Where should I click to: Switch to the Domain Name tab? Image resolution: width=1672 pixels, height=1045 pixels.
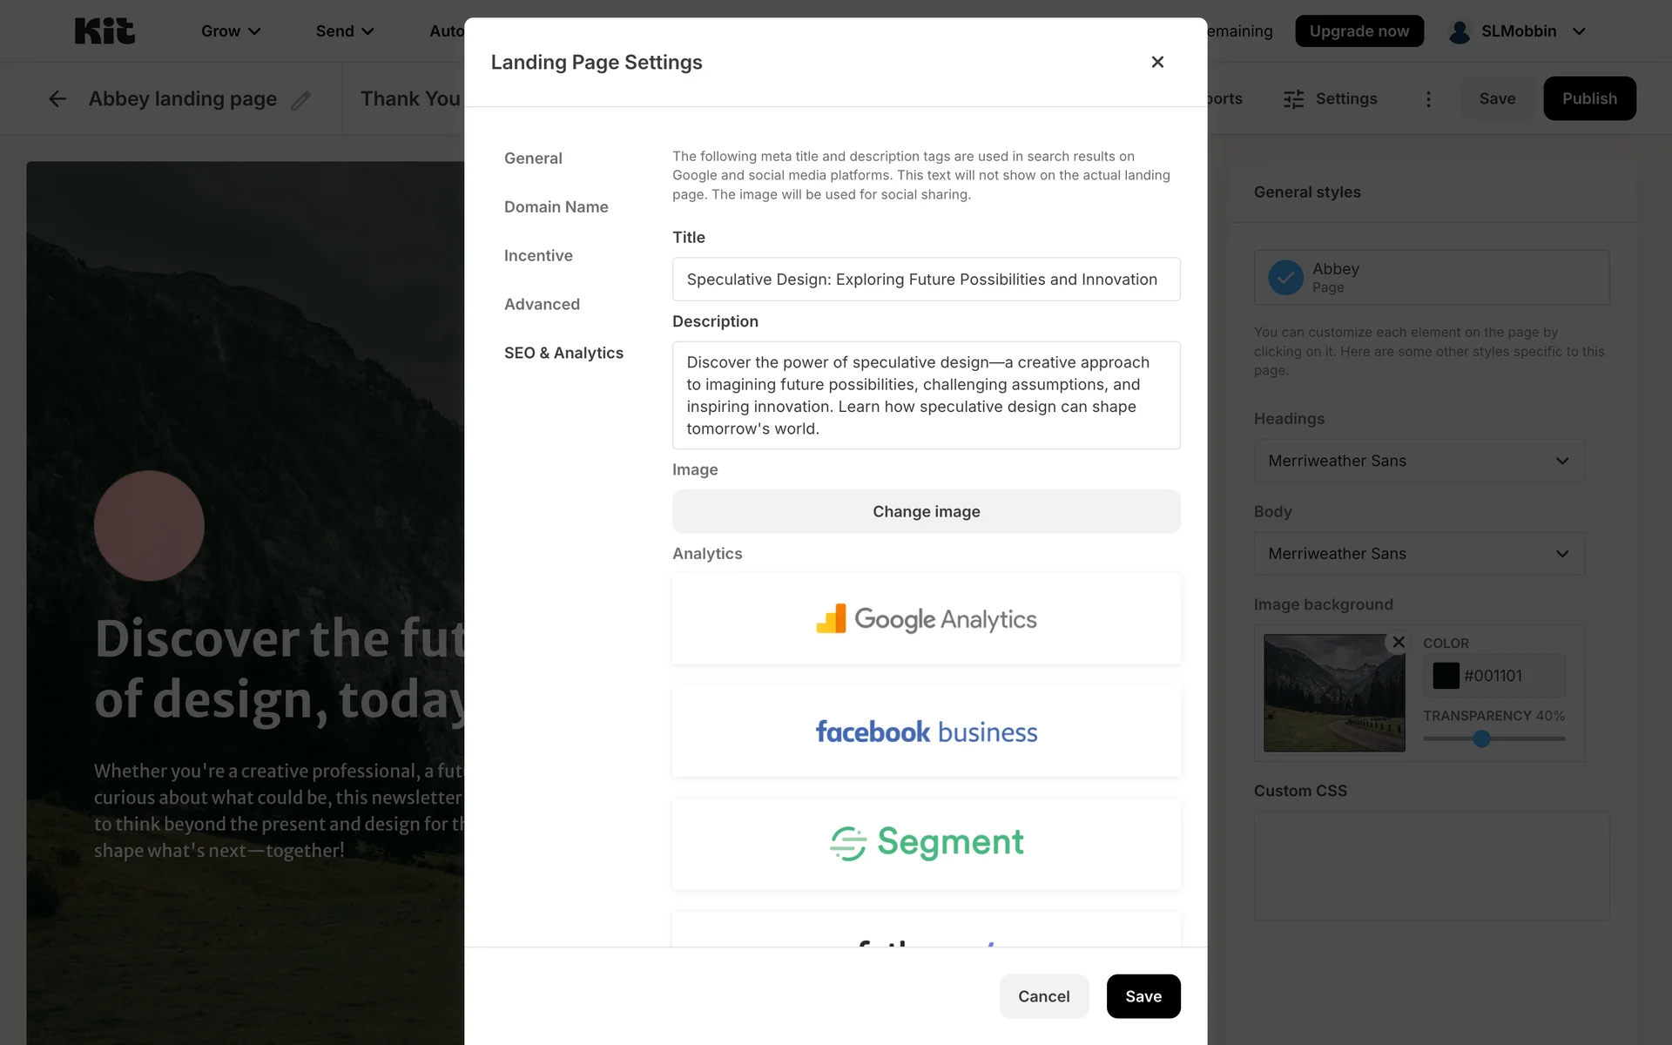point(556,207)
